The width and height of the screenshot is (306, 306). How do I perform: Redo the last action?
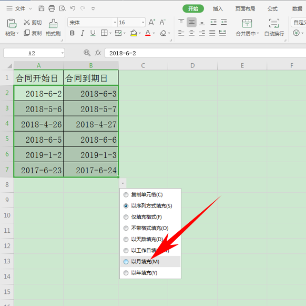83,8
